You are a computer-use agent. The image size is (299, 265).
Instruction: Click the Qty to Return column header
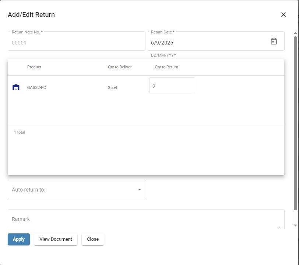(166, 67)
